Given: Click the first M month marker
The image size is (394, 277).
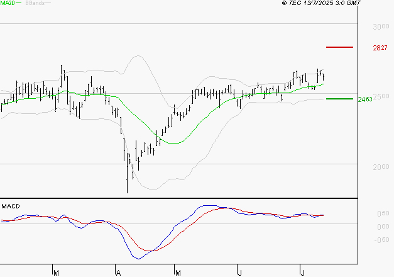Looking at the screenshot, I should pos(57,273).
